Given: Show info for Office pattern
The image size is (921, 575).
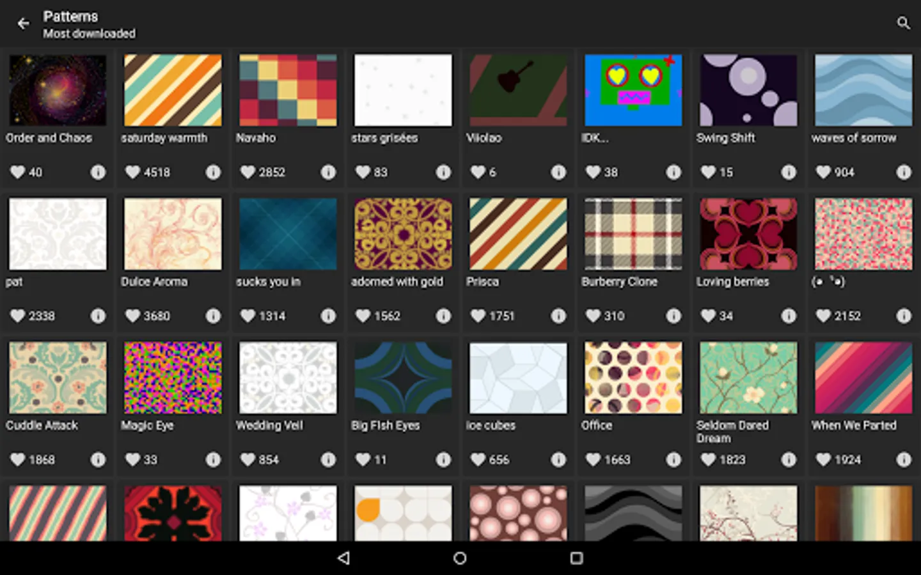Looking at the screenshot, I should tap(673, 459).
